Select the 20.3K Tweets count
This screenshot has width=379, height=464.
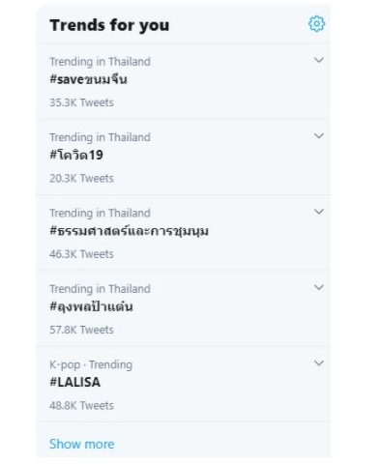pos(81,178)
